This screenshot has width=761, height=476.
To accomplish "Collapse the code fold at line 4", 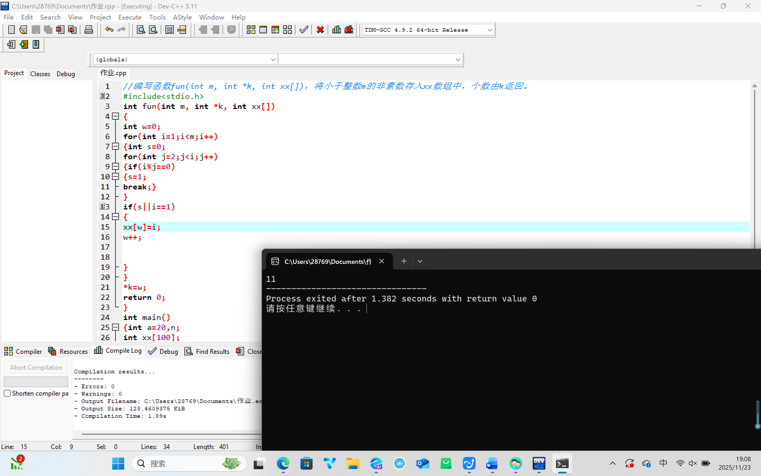I will click(x=116, y=116).
